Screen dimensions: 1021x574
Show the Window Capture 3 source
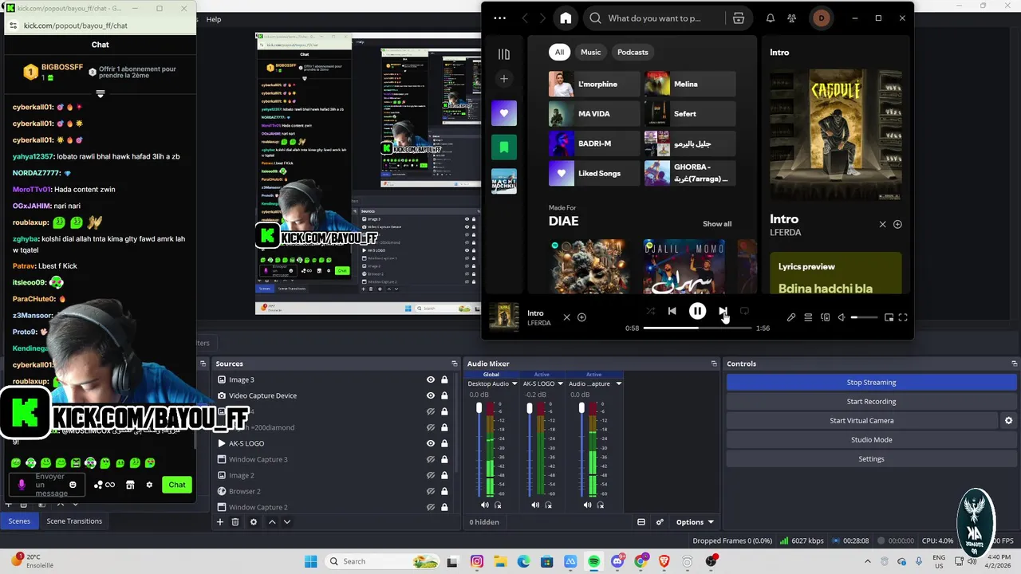[x=431, y=459]
